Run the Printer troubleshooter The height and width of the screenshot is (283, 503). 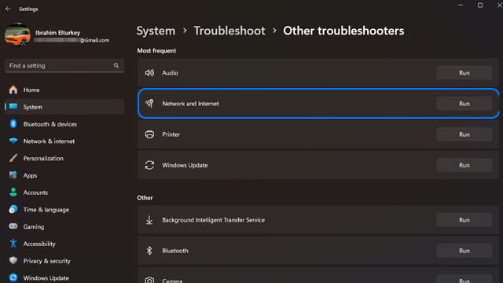pos(464,134)
